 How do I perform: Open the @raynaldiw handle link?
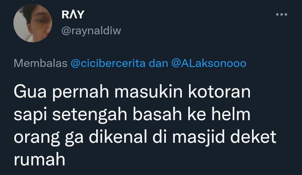91,31
